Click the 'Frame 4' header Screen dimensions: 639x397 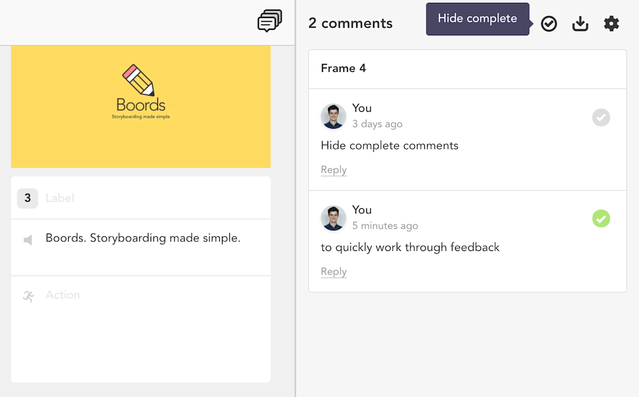coord(343,69)
